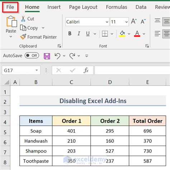The image size is (170, 170).
Task: Open the File tab
Action: pos(10,7)
